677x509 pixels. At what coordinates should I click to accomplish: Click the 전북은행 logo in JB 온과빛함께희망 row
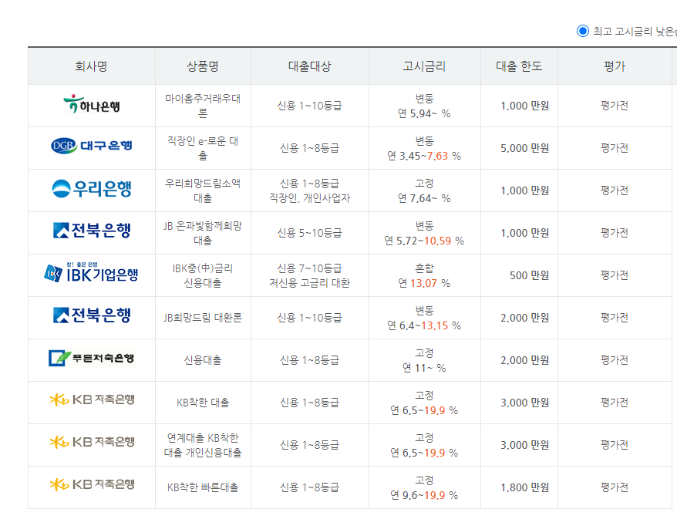92,230
